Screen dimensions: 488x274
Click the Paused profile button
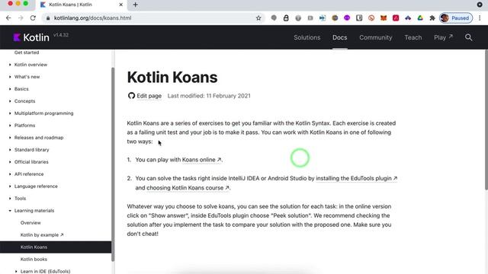coord(456,18)
